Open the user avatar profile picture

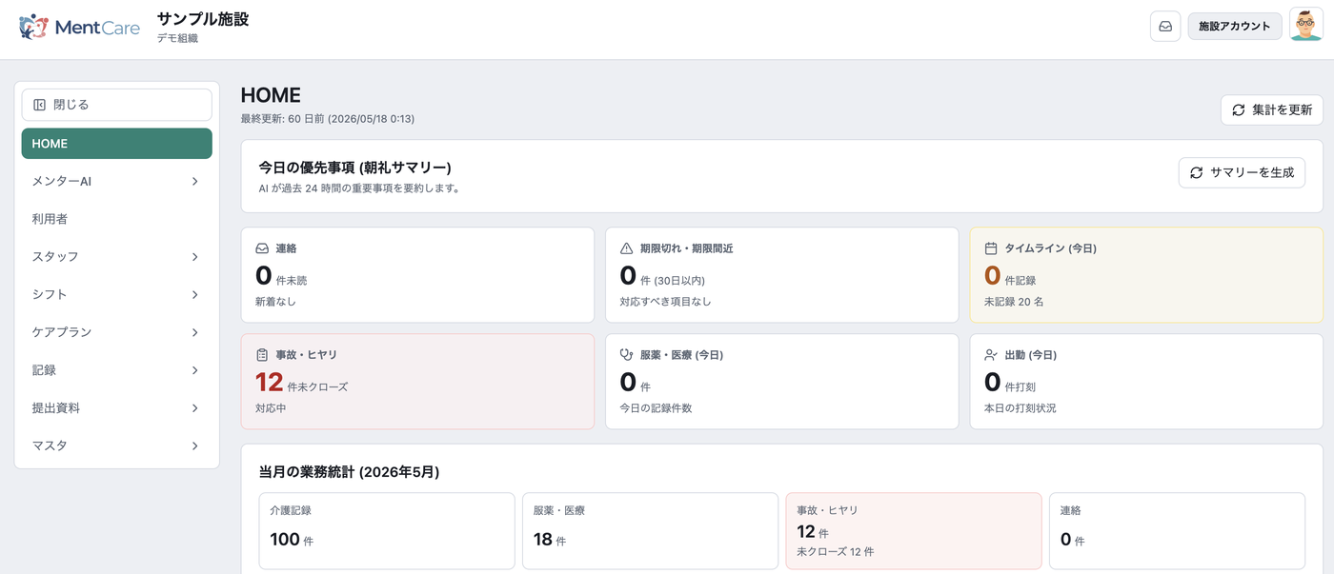1305,26
